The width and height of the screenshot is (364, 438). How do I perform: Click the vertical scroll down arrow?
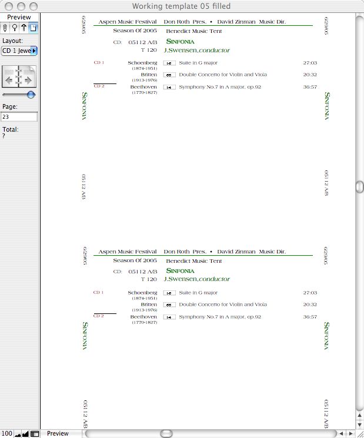coord(359,425)
